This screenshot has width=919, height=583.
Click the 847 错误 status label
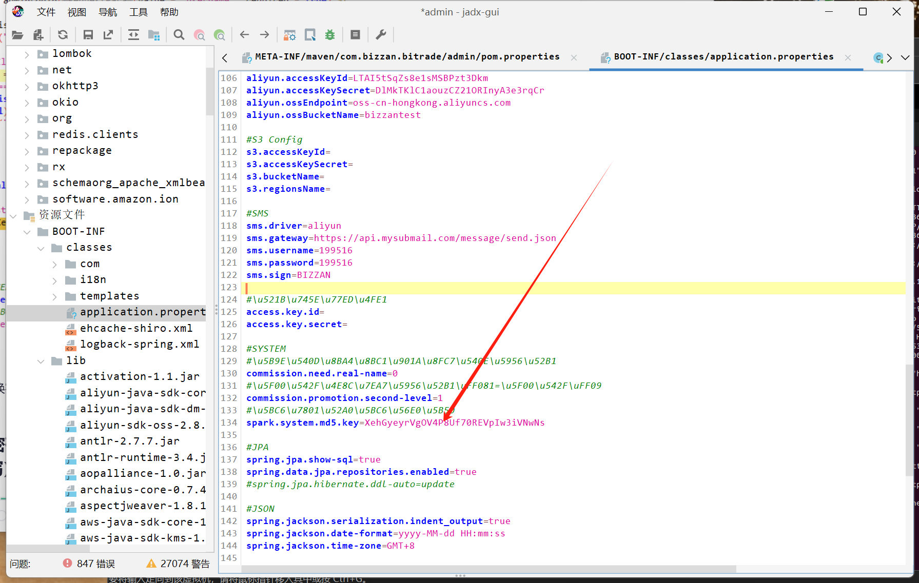(96, 564)
